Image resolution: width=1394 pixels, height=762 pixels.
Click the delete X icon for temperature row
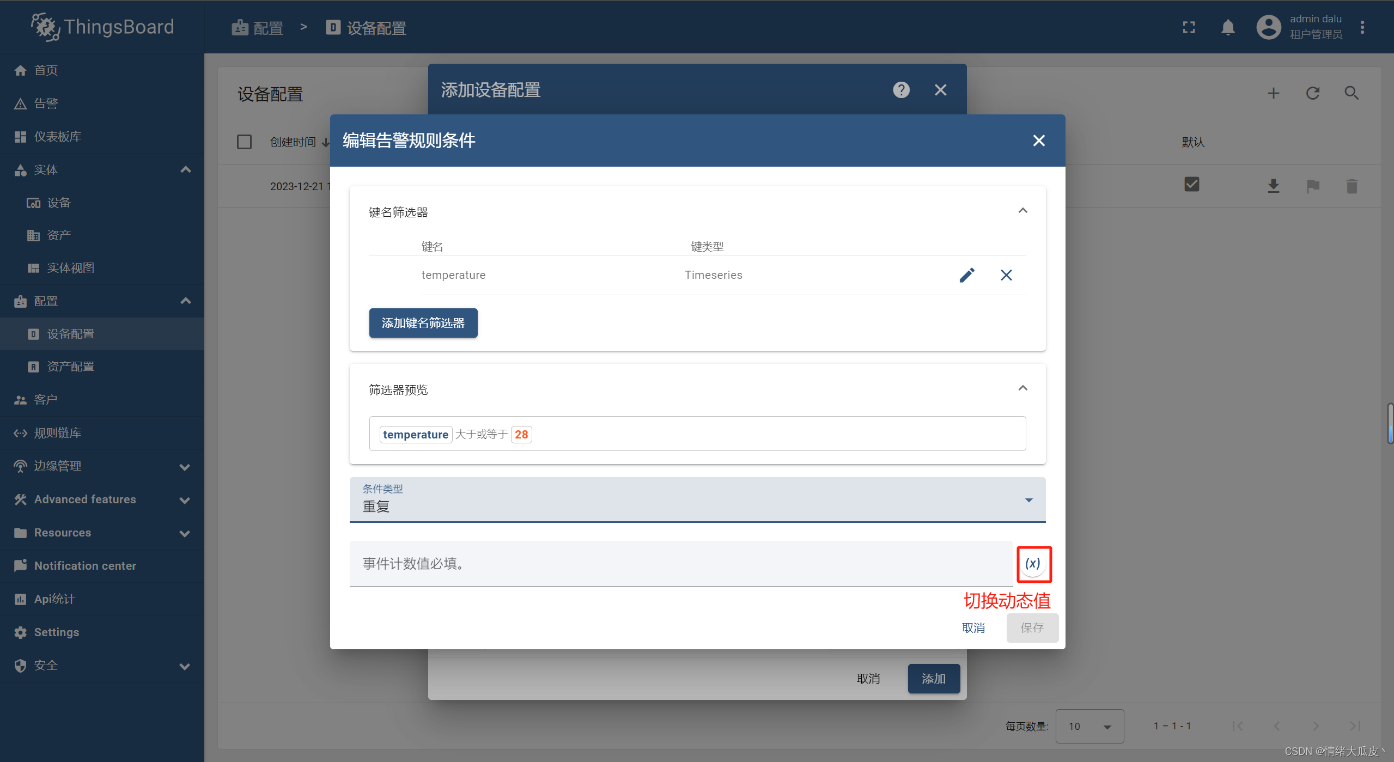click(x=1006, y=275)
